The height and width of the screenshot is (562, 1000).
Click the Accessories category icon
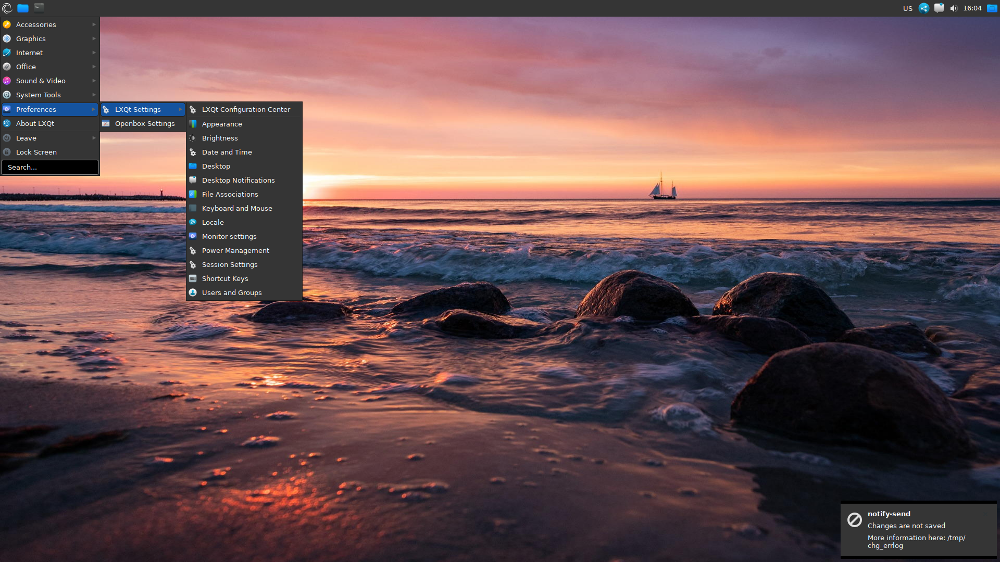[7, 24]
